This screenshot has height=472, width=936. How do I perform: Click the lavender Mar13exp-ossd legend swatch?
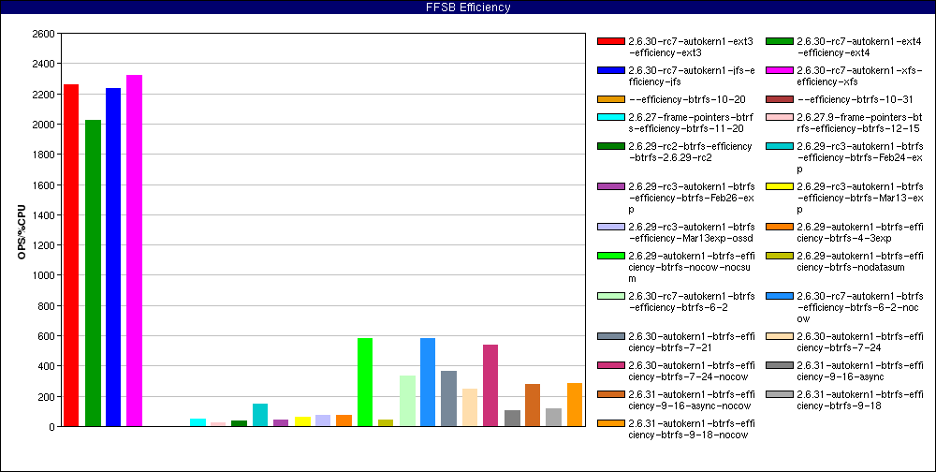(x=610, y=227)
